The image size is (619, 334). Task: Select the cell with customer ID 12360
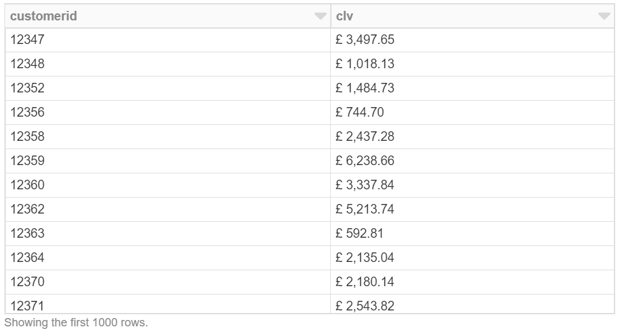[x=28, y=185]
